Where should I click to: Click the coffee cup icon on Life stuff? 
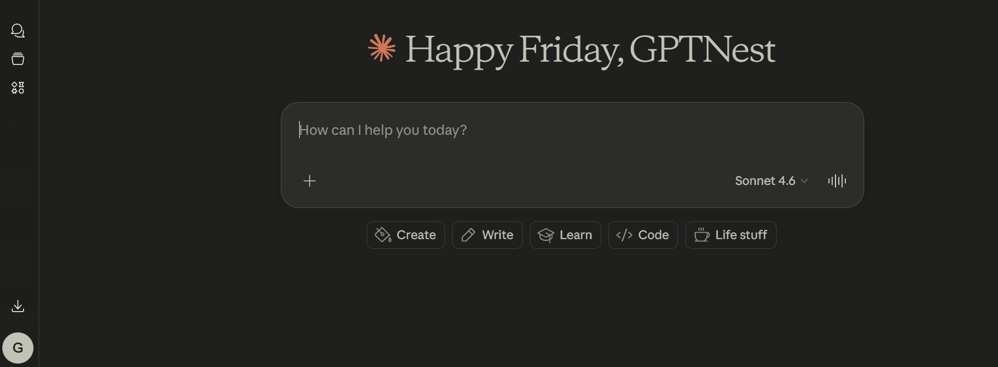point(701,235)
